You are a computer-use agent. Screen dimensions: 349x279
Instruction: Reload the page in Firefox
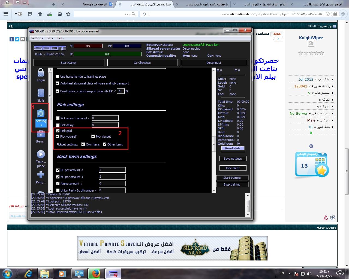point(145,14)
